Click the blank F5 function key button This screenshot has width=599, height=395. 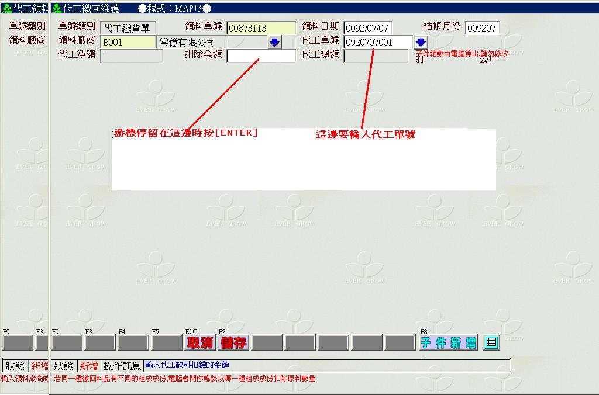(x=167, y=343)
